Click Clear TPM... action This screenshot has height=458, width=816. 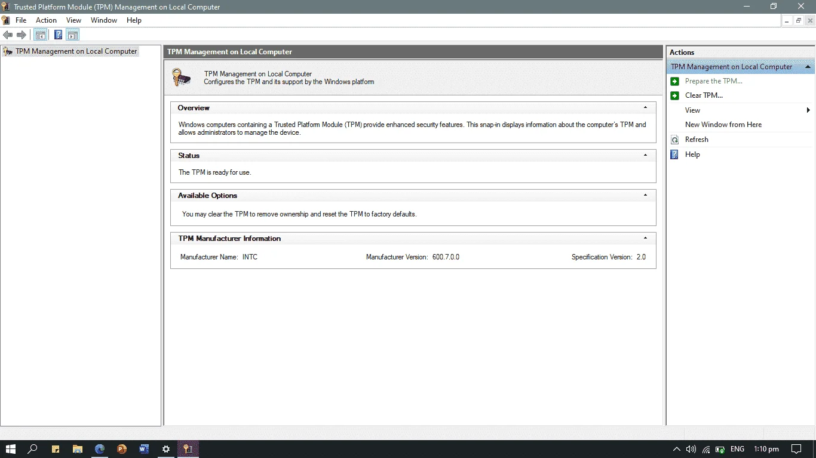click(x=704, y=95)
